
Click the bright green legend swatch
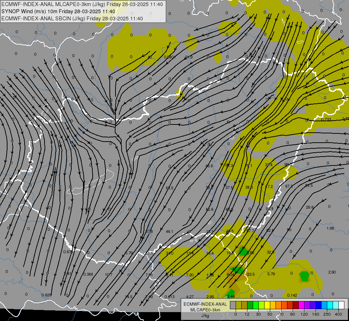(256, 305)
